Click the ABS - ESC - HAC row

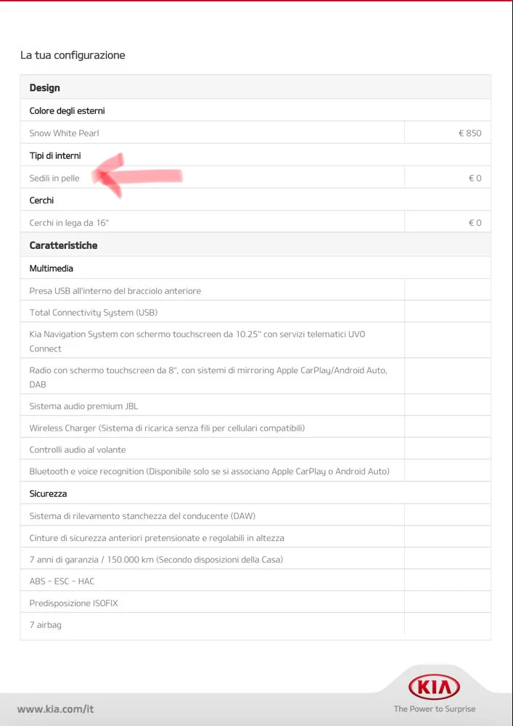tap(255, 581)
